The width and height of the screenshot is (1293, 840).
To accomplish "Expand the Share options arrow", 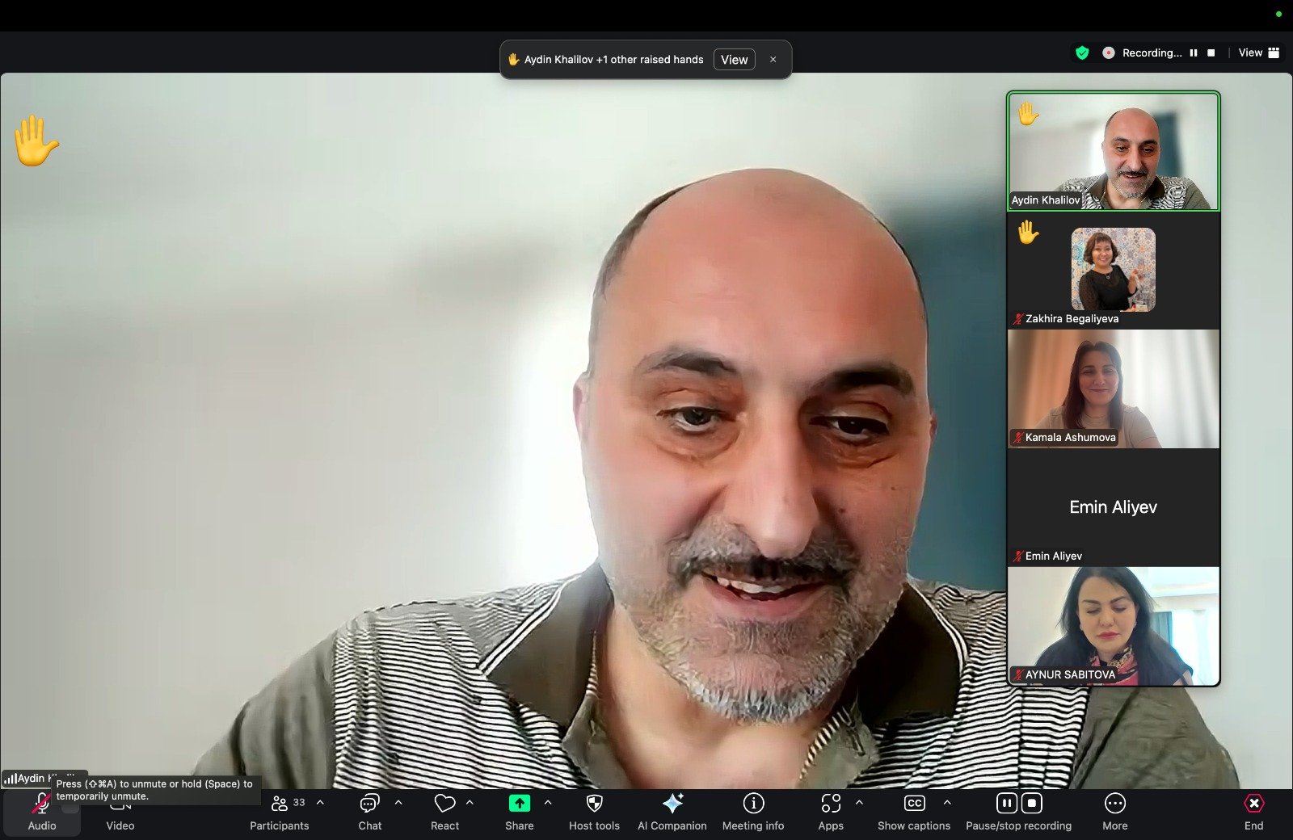I will (548, 803).
